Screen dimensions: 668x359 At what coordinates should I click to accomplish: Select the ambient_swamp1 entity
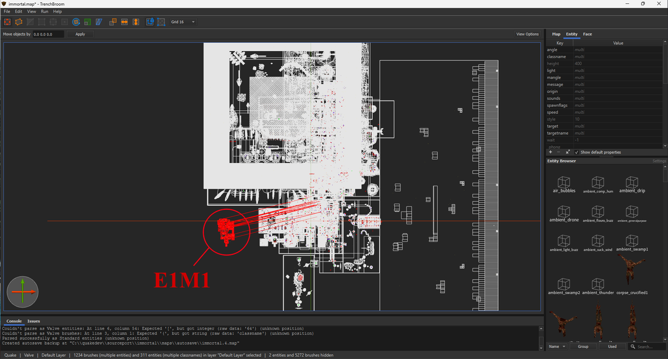pyautogui.click(x=632, y=244)
